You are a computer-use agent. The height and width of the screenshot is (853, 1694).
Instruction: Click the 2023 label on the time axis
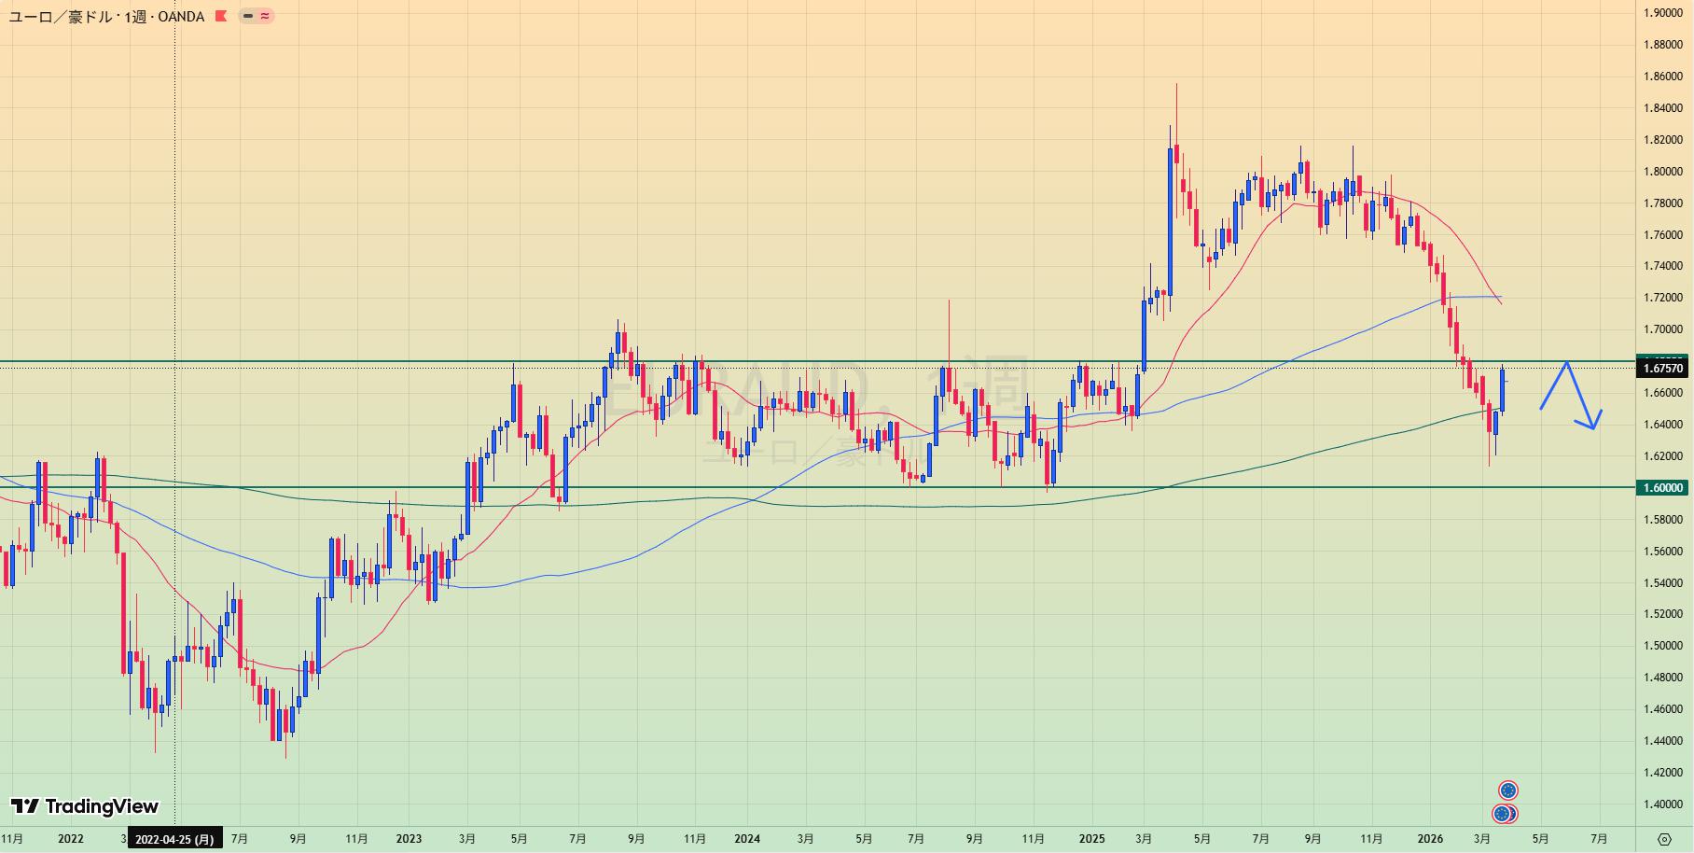(409, 839)
